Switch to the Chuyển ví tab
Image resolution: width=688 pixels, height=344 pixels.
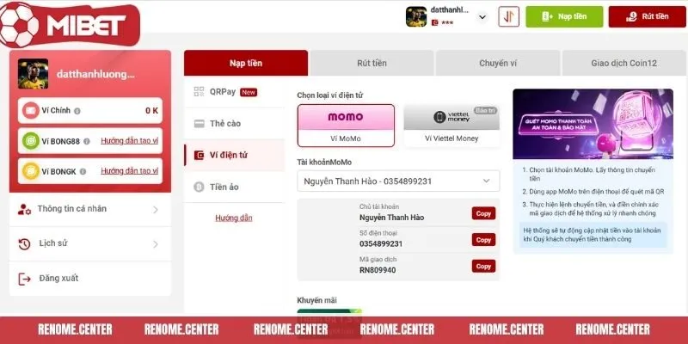[498, 63]
